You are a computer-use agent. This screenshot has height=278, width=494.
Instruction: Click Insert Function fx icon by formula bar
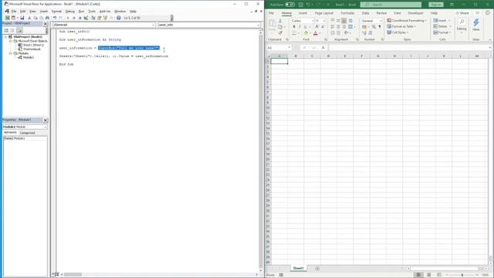323,48
